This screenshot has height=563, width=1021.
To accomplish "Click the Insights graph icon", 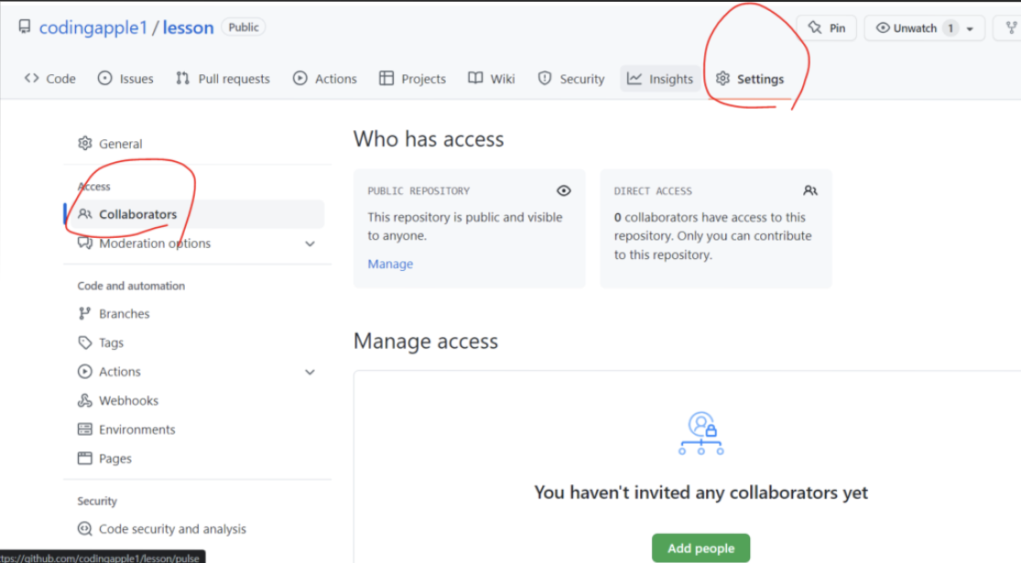I will coord(635,78).
